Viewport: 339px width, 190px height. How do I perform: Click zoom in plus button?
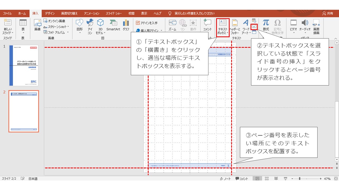[x=320, y=179]
